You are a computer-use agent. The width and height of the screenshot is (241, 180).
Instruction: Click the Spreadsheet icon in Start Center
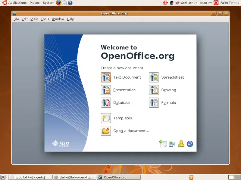pos(154,77)
